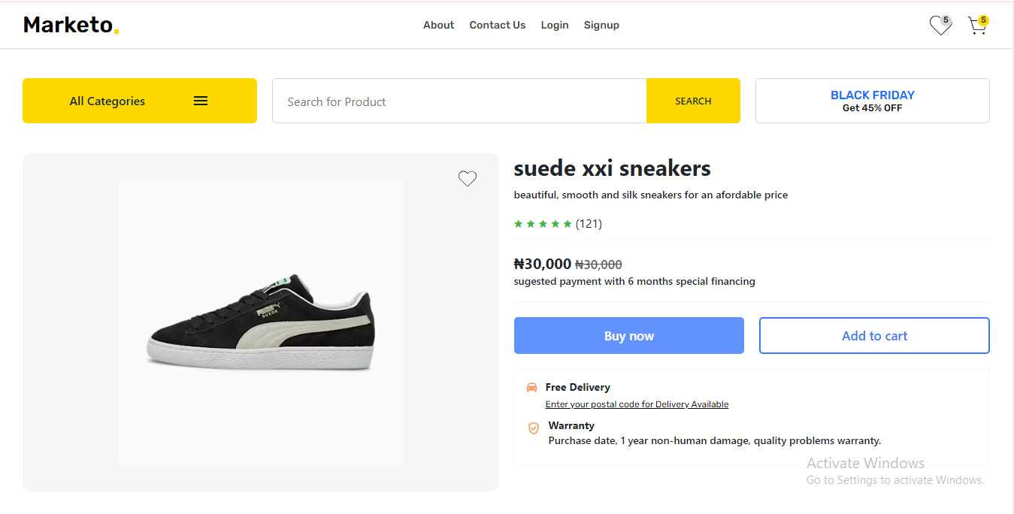
Task: Click the Warranty shield icon
Action: point(534,428)
